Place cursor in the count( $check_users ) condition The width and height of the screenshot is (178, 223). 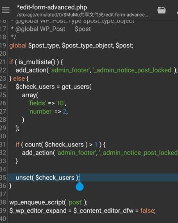(56, 145)
